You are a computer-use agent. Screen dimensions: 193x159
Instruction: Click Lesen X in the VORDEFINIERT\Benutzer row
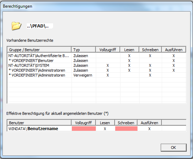point(129,61)
